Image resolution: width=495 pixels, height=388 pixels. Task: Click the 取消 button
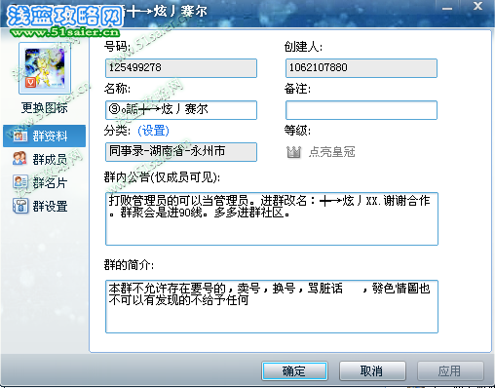click(x=372, y=370)
